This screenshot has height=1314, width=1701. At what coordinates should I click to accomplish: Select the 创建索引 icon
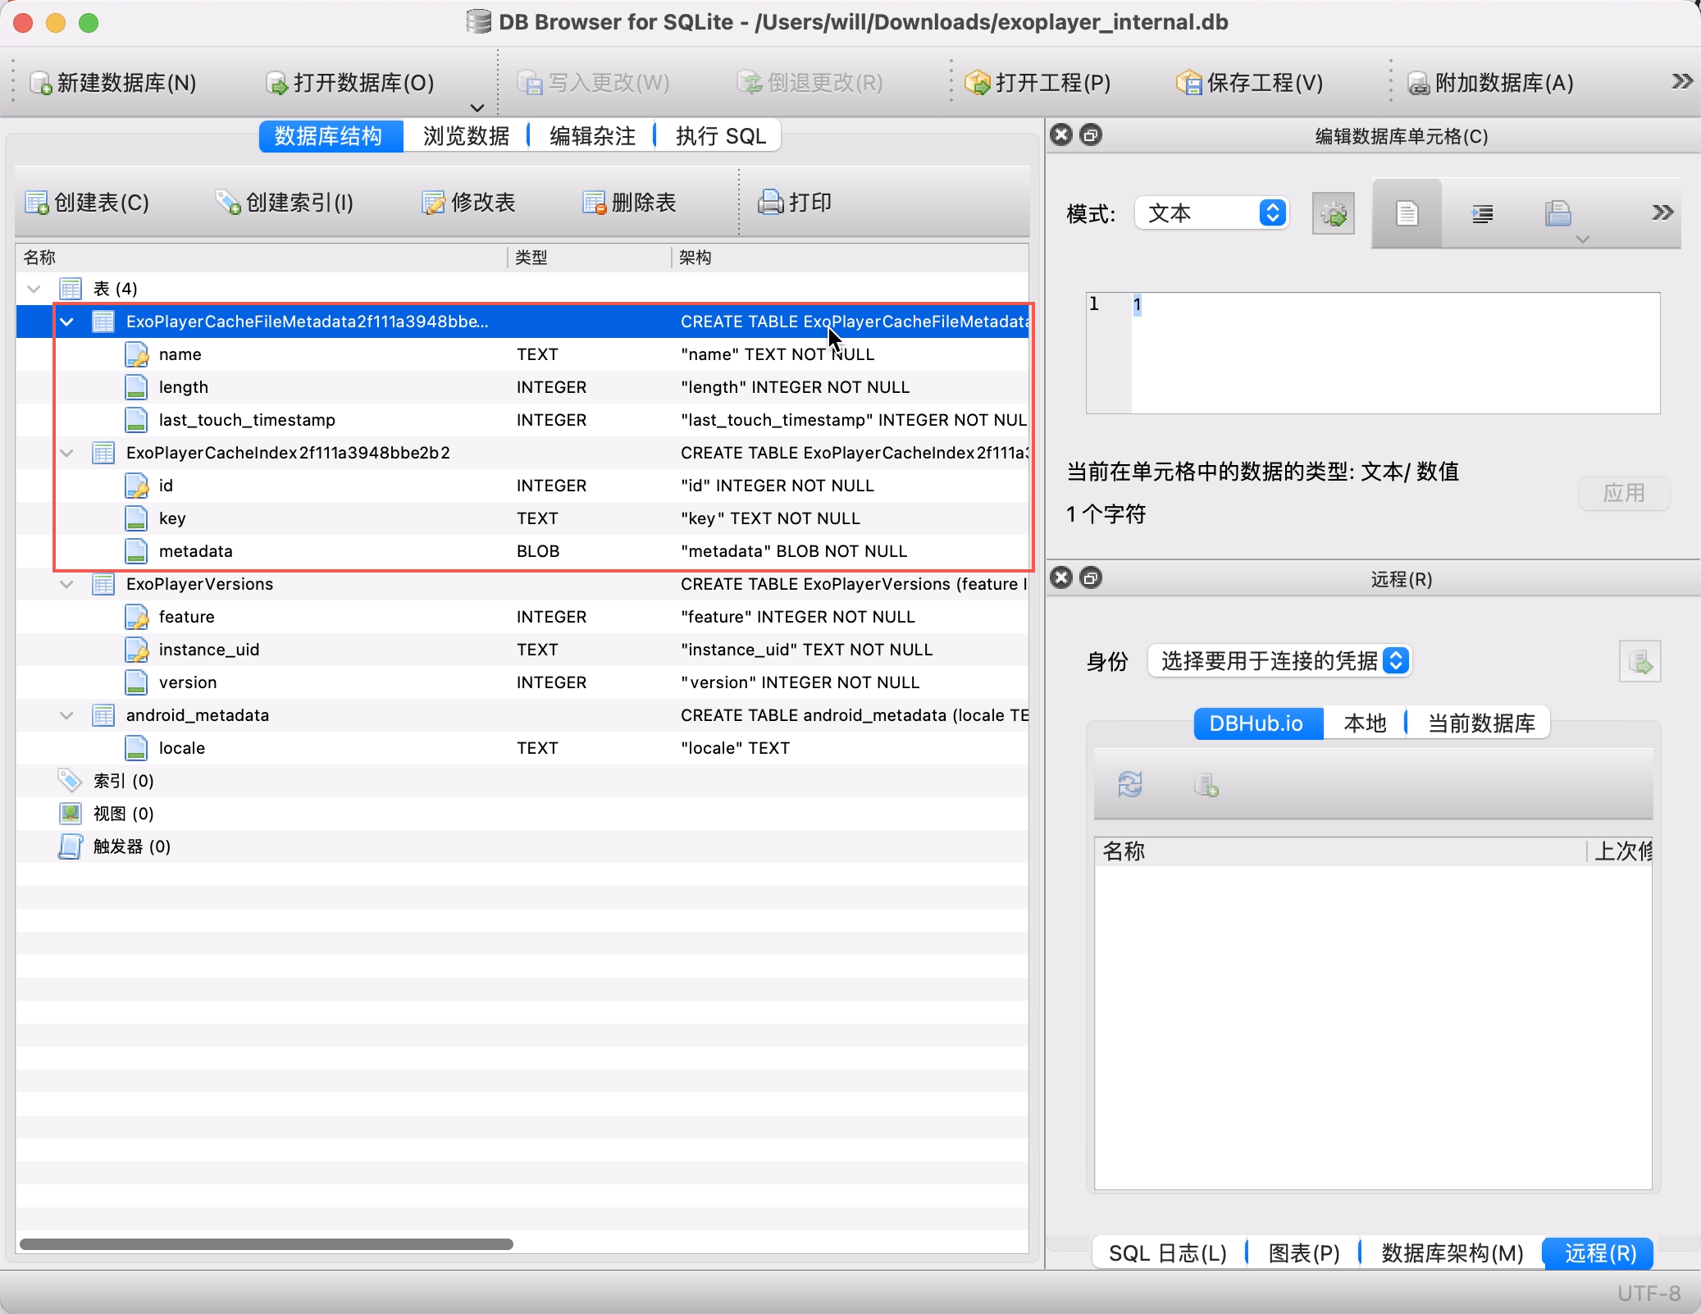tap(285, 202)
